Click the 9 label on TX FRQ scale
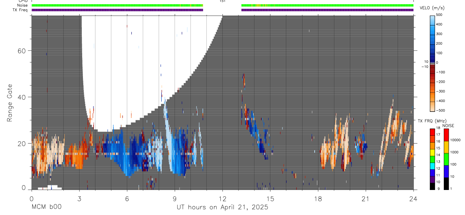465x215 pixels. click(439, 188)
